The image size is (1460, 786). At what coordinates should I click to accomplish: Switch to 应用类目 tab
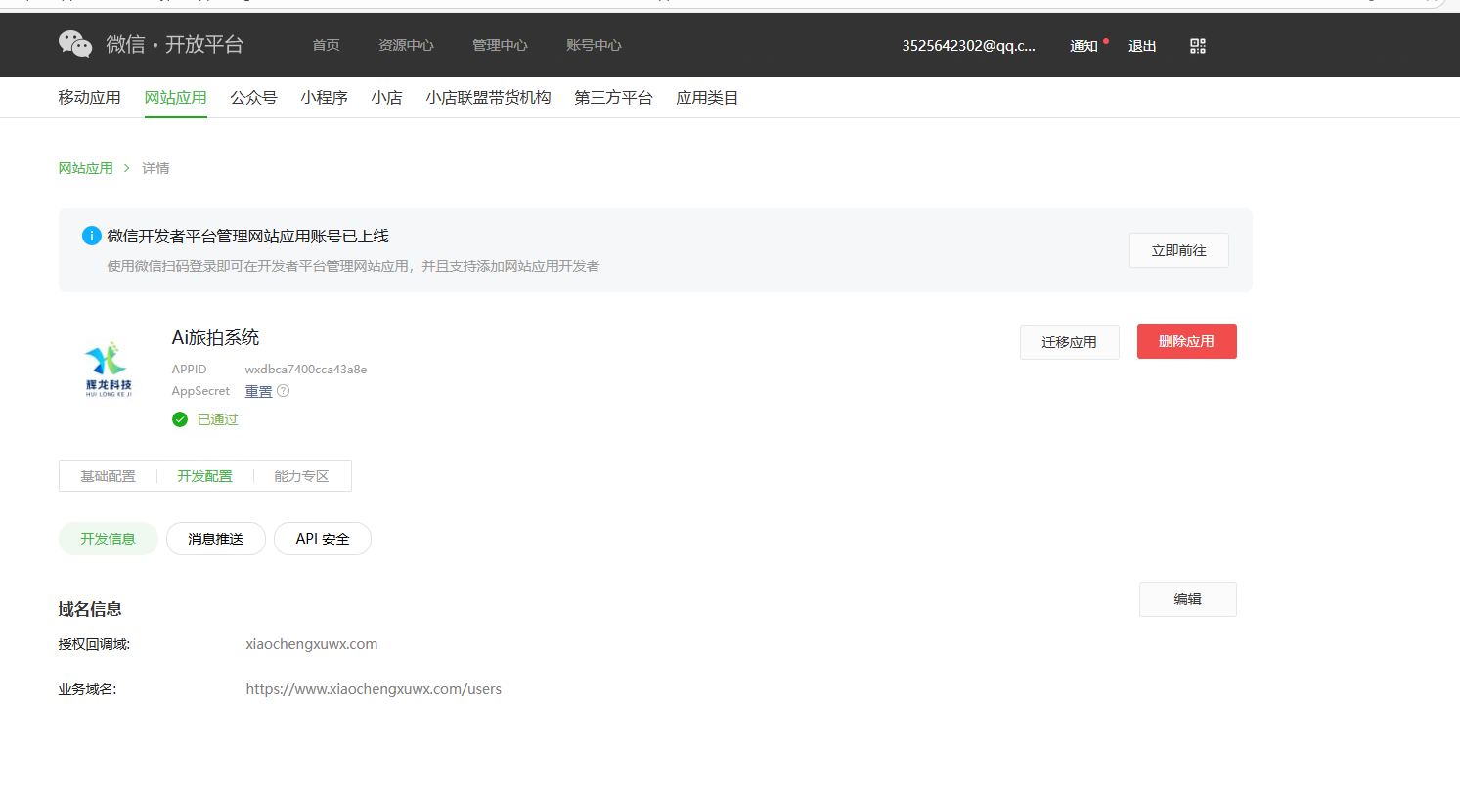coord(708,98)
